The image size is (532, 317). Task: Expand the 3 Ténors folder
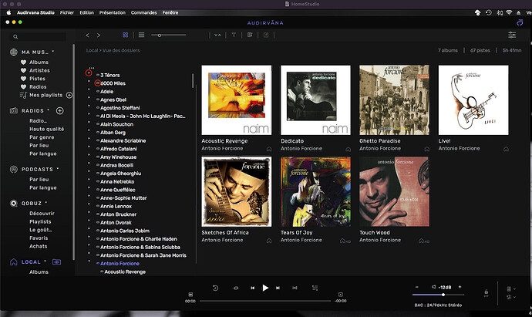click(x=89, y=73)
